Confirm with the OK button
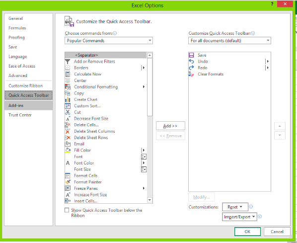The width and height of the screenshot is (297, 243). click(247, 232)
